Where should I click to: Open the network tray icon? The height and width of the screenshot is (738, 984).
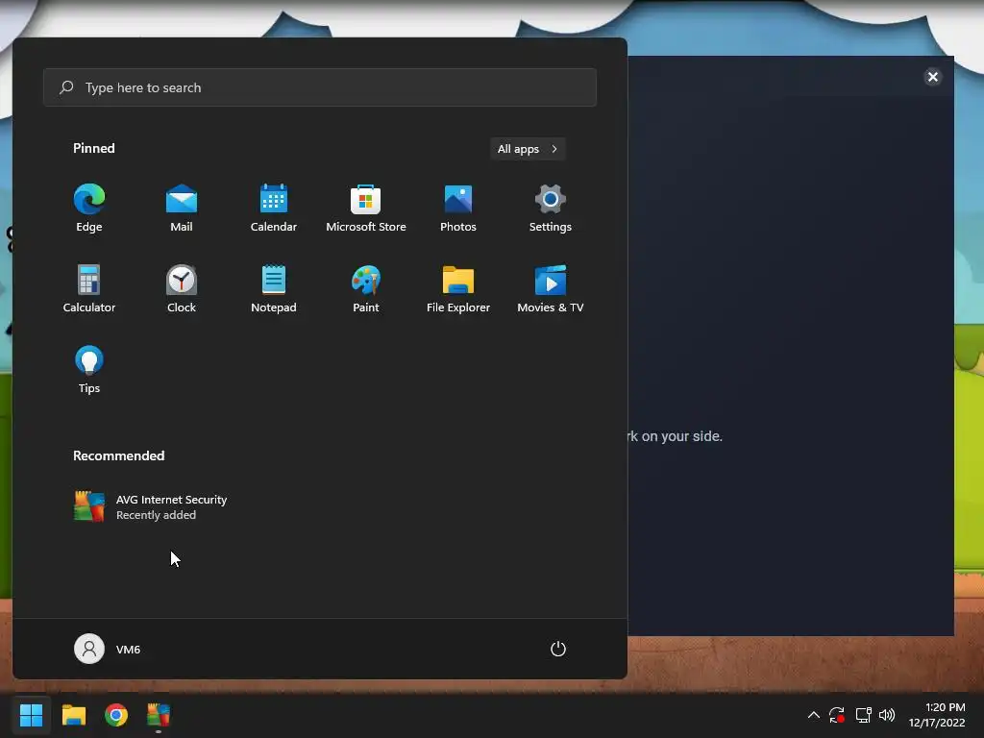864,715
